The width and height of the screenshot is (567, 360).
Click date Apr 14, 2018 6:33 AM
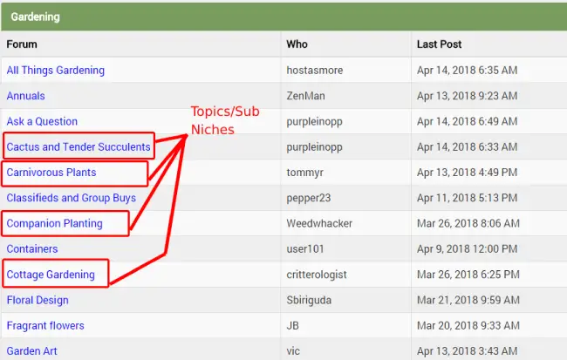[468, 147]
